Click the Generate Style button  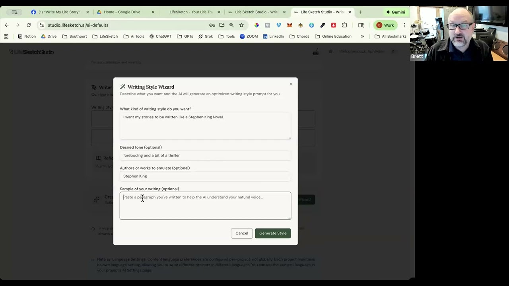point(273,233)
